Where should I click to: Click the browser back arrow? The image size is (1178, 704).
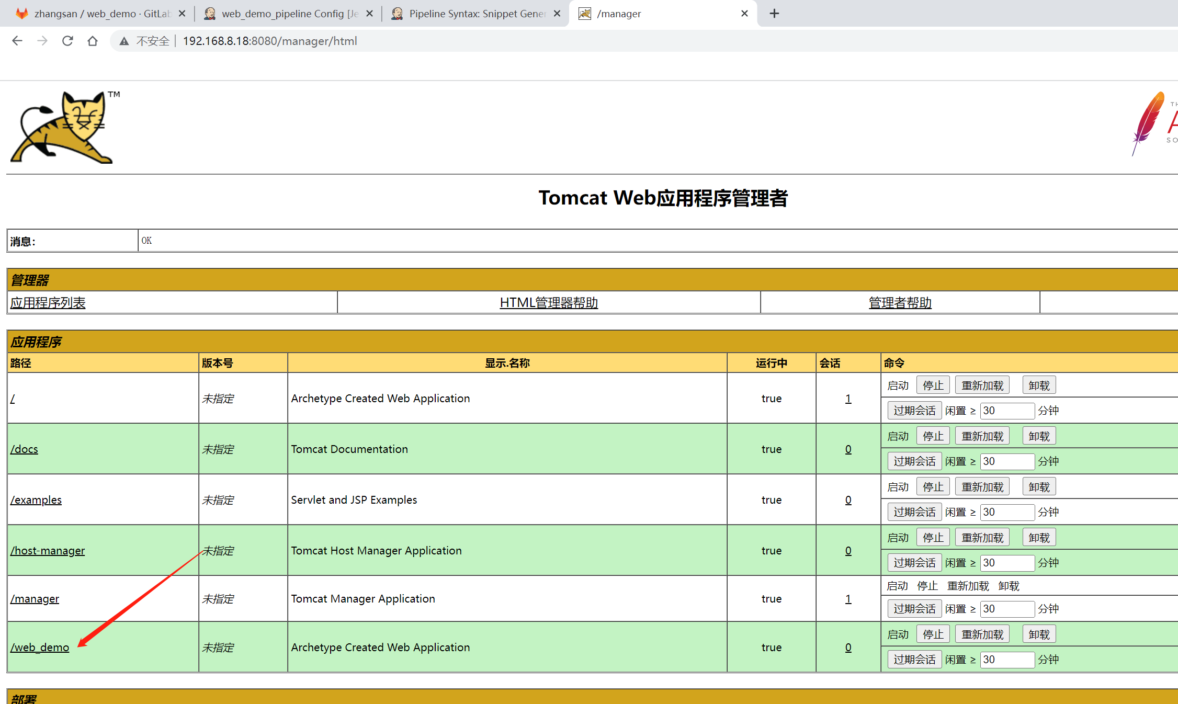pos(17,41)
